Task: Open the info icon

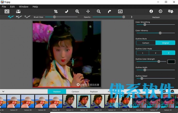Action: coord(151,11)
